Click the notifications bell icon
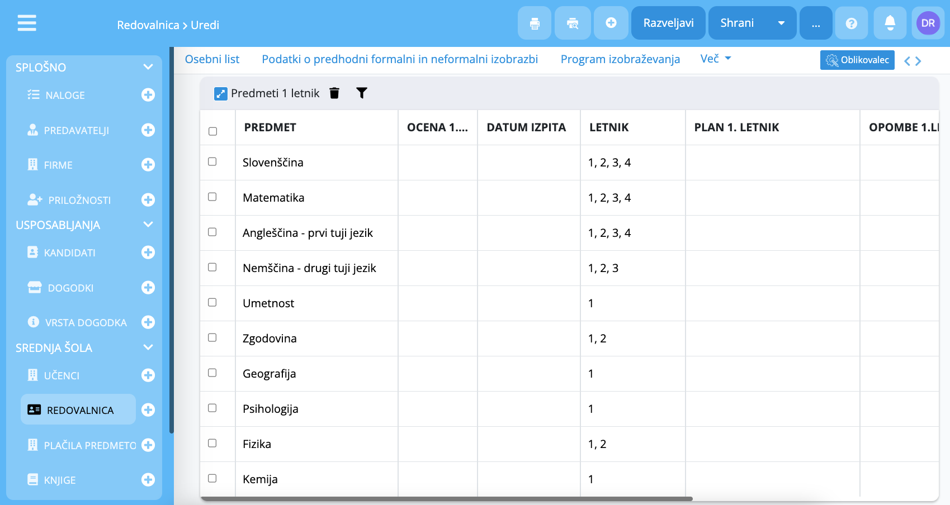The width and height of the screenshot is (950, 505). click(890, 23)
